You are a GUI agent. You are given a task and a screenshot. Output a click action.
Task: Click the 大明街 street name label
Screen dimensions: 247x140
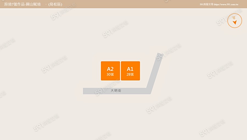tap(116, 91)
